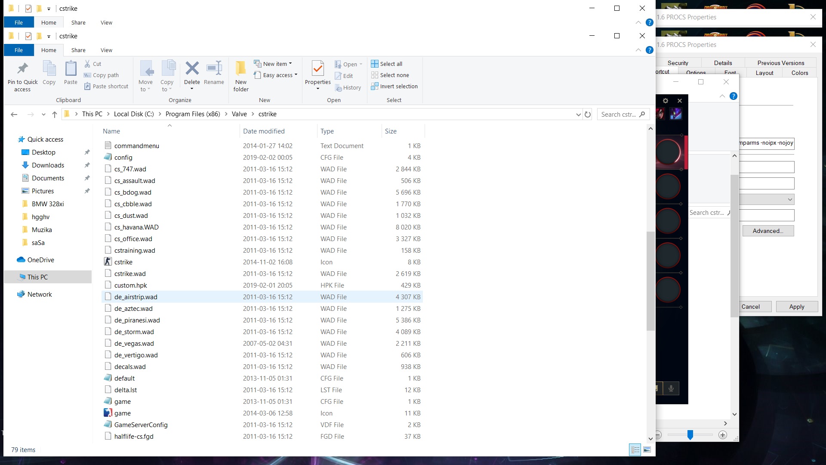Open the Colors tab in Properties dialog

click(800, 73)
